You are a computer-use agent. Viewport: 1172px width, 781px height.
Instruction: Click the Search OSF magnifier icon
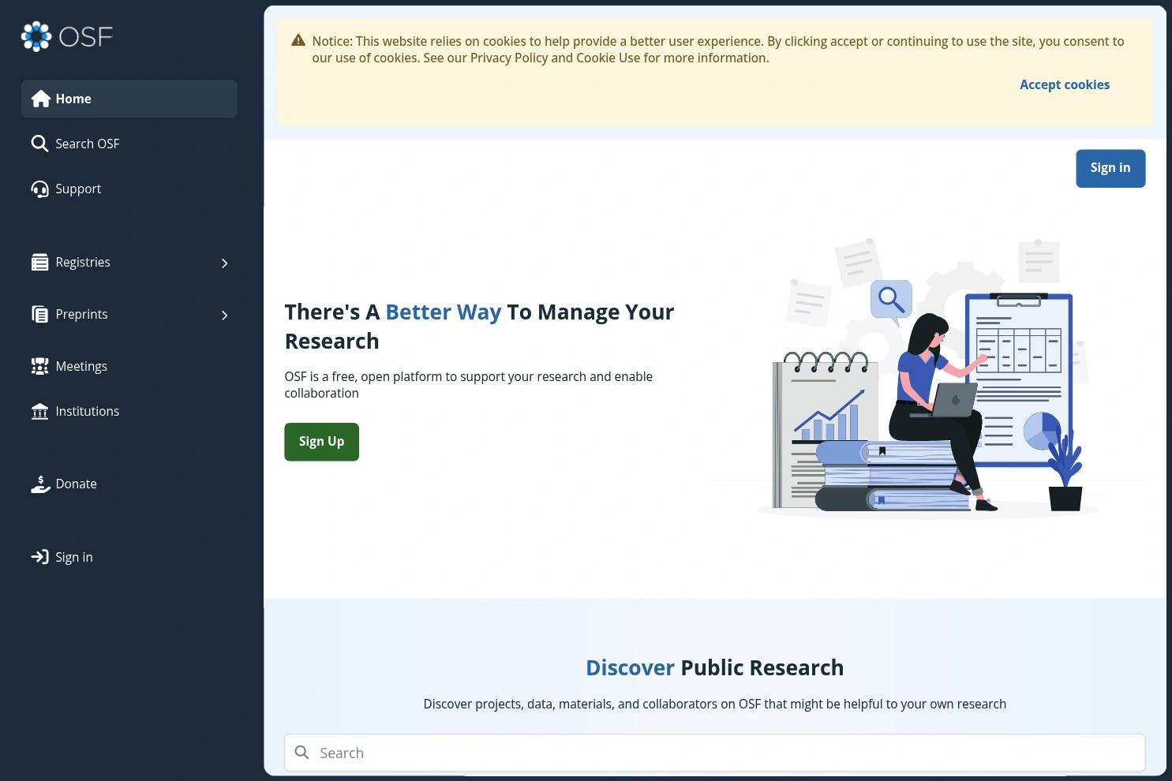tap(39, 144)
